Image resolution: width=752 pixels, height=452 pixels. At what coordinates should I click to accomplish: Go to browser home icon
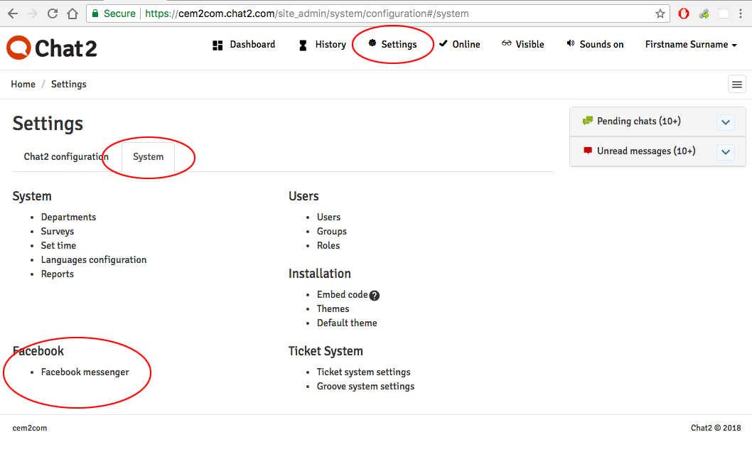pos(72,14)
